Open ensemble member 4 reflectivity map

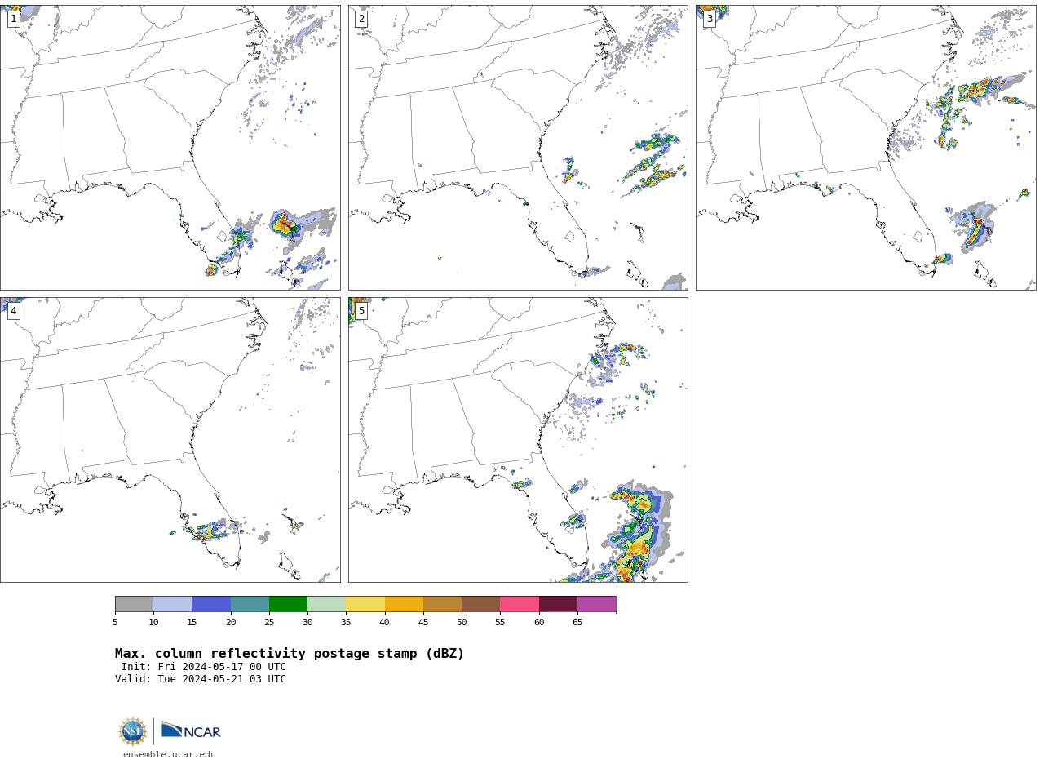pyautogui.click(x=170, y=440)
